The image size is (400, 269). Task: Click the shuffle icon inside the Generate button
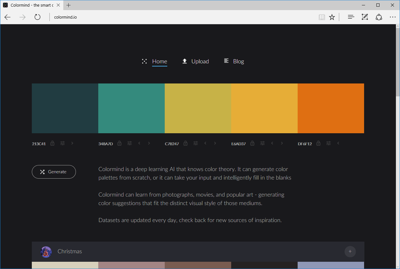pyautogui.click(x=42, y=172)
